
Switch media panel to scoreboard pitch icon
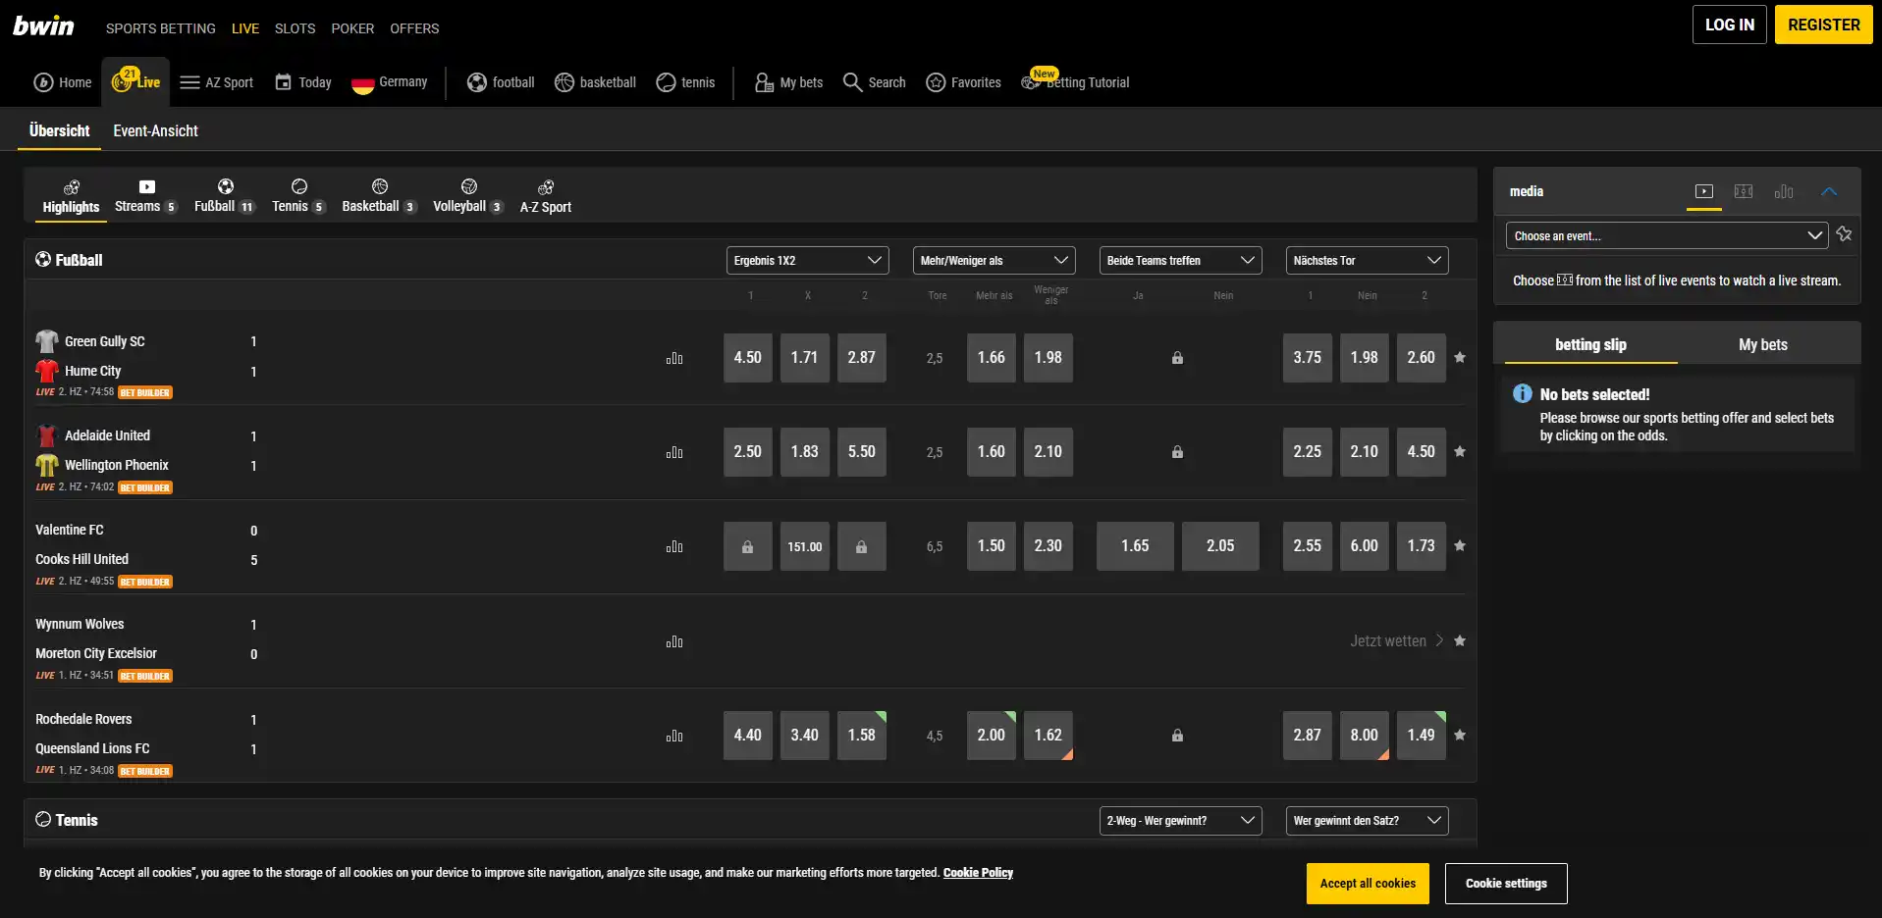pyautogui.click(x=1744, y=192)
